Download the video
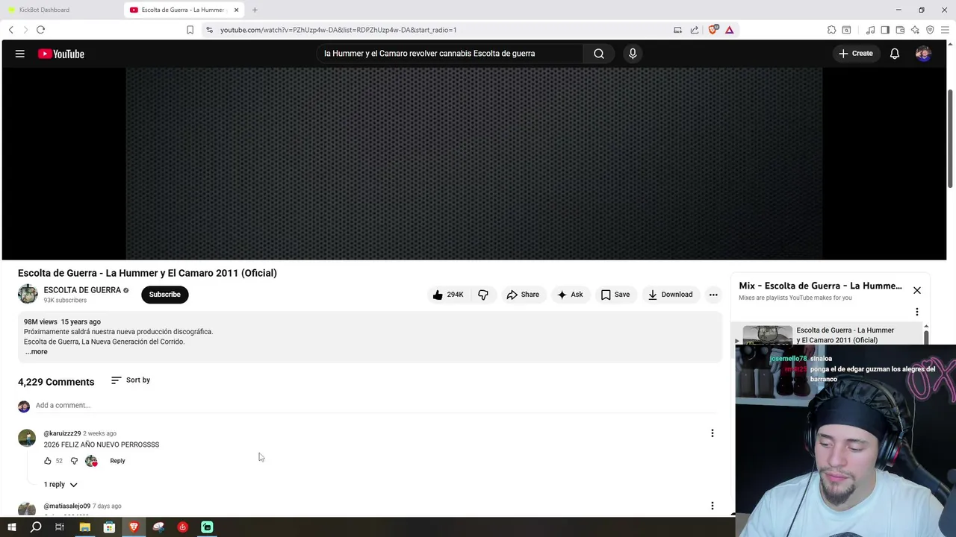956x537 pixels. [670, 295]
